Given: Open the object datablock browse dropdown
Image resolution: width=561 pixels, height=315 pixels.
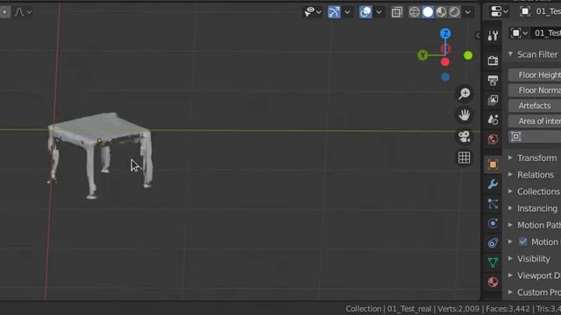Looking at the screenshot, I should (x=519, y=33).
